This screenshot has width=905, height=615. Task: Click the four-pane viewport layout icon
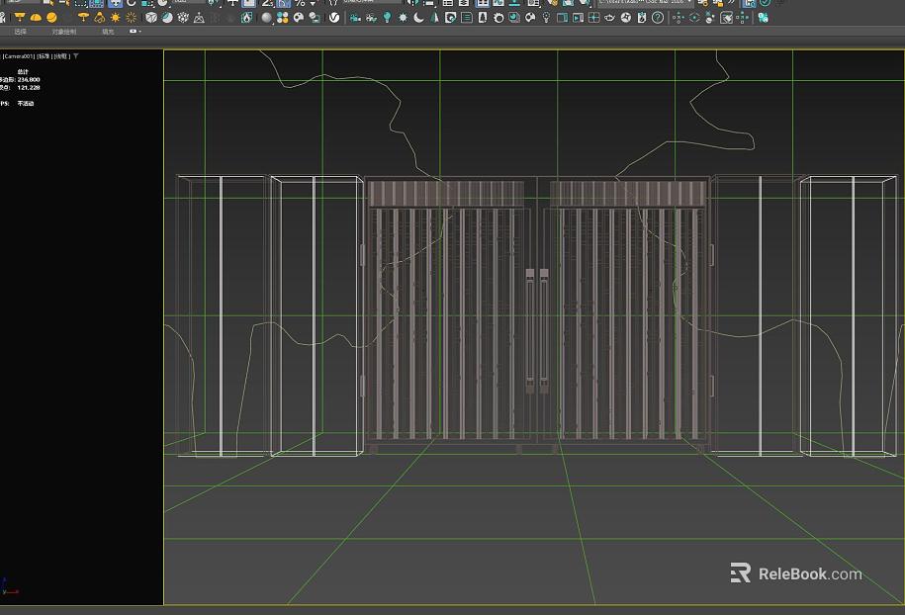(x=593, y=18)
